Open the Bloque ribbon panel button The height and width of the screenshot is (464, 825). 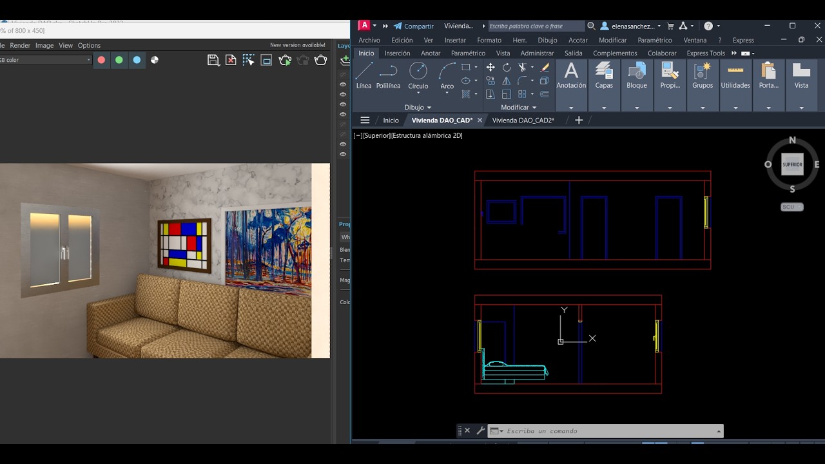637,85
